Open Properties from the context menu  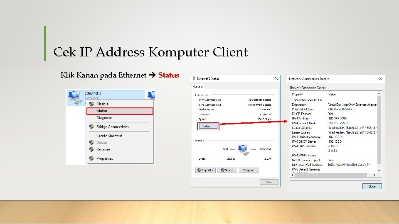click(104, 158)
